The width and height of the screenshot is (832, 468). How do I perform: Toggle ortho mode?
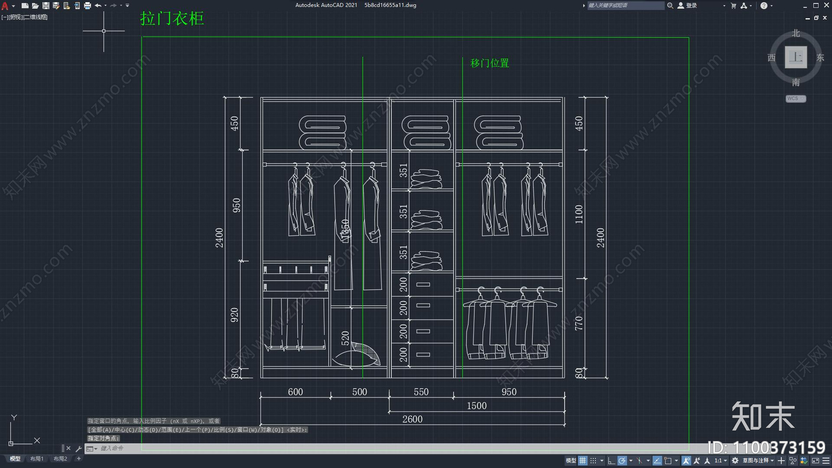coord(612,461)
